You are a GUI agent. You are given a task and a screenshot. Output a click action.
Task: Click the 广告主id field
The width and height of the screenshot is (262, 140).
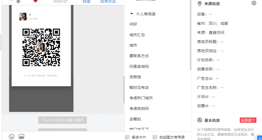click(208, 78)
